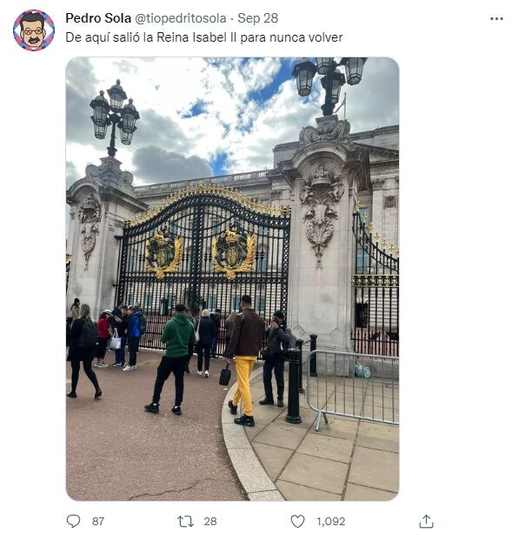The image size is (512, 540).
Task: Open the Buckingham Palace gate photo
Action: 232,278
